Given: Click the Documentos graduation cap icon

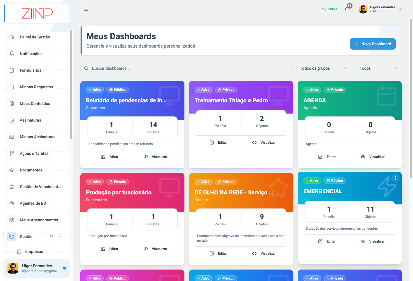Looking at the screenshot, I should coord(12,170).
